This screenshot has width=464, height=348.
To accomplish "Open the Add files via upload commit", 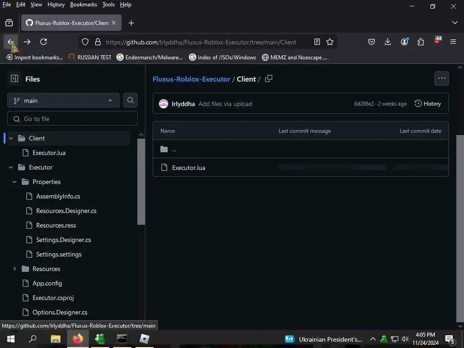I will [225, 104].
